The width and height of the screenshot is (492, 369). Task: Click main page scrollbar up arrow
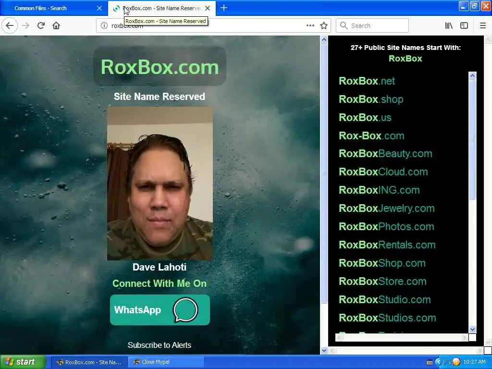coord(324,39)
